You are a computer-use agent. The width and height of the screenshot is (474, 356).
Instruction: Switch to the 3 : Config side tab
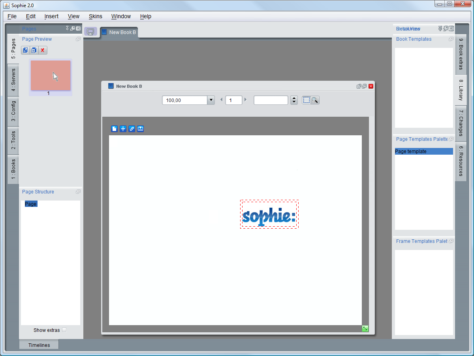[x=13, y=112]
